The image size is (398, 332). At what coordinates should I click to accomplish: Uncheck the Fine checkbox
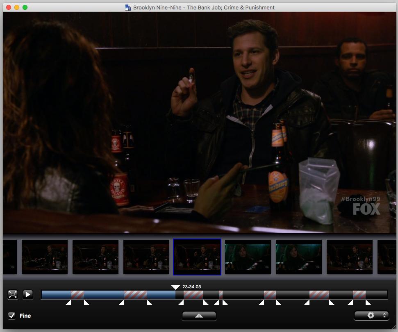(x=11, y=316)
